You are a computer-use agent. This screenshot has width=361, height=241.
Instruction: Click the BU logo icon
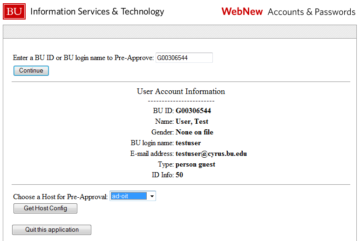pos(14,12)
